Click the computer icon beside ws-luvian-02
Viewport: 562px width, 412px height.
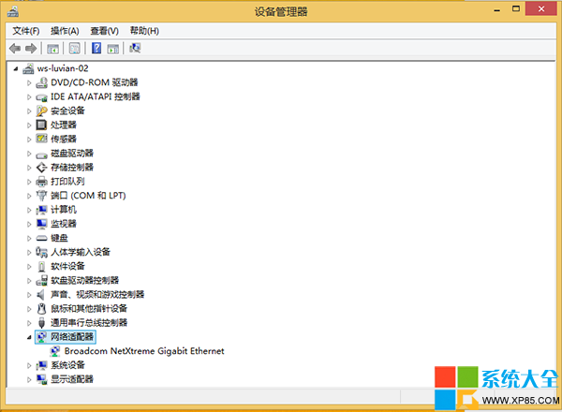[28, 68]
